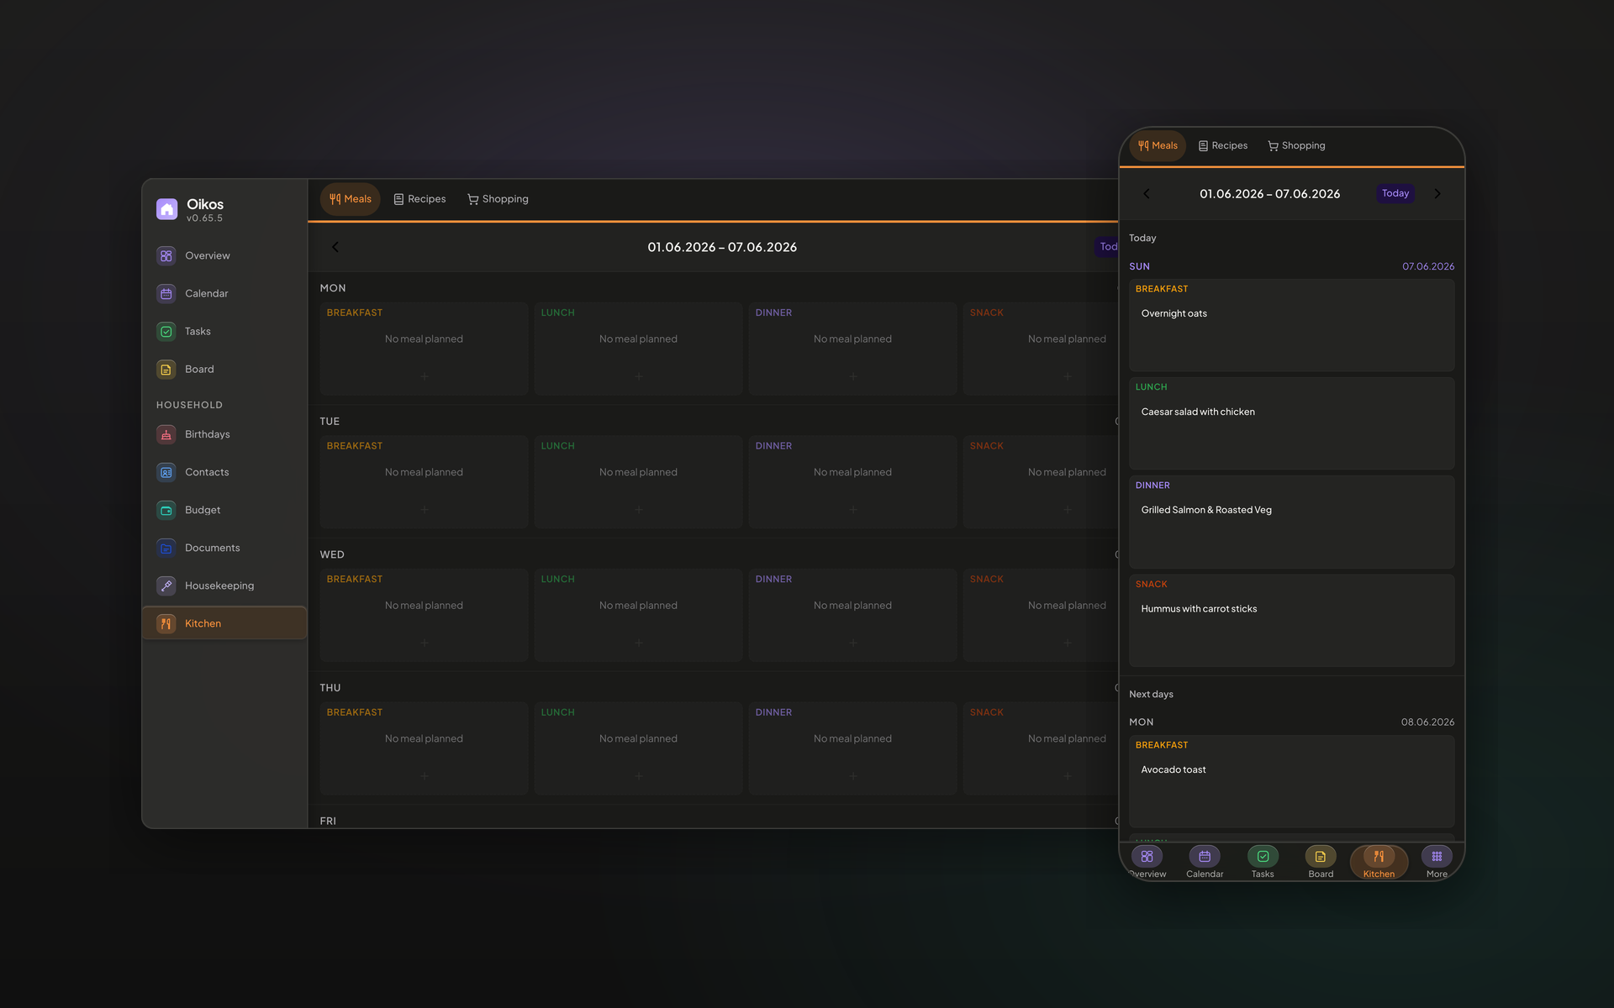
Task: Open the Overnight oats breakfast card
Action: [1291, 325]
